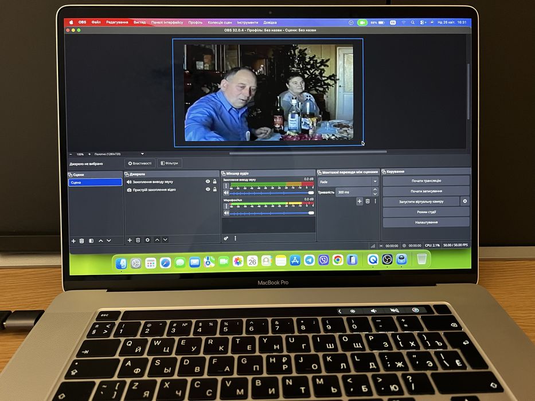This screenshot has height=401, width=535.
Task: Open advanced audio properties gears icon
Action: pos(227,238)
